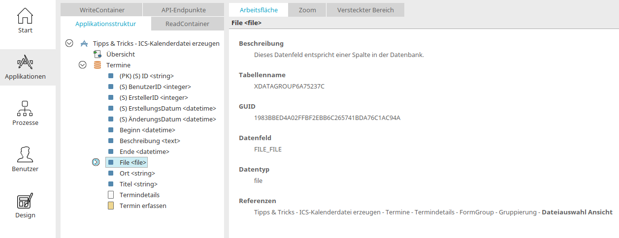Viewport: 619px width, 238px height.
Task: Follow the Dateiauswahl Ansicht reference link
Action: (x=577, y=212)
